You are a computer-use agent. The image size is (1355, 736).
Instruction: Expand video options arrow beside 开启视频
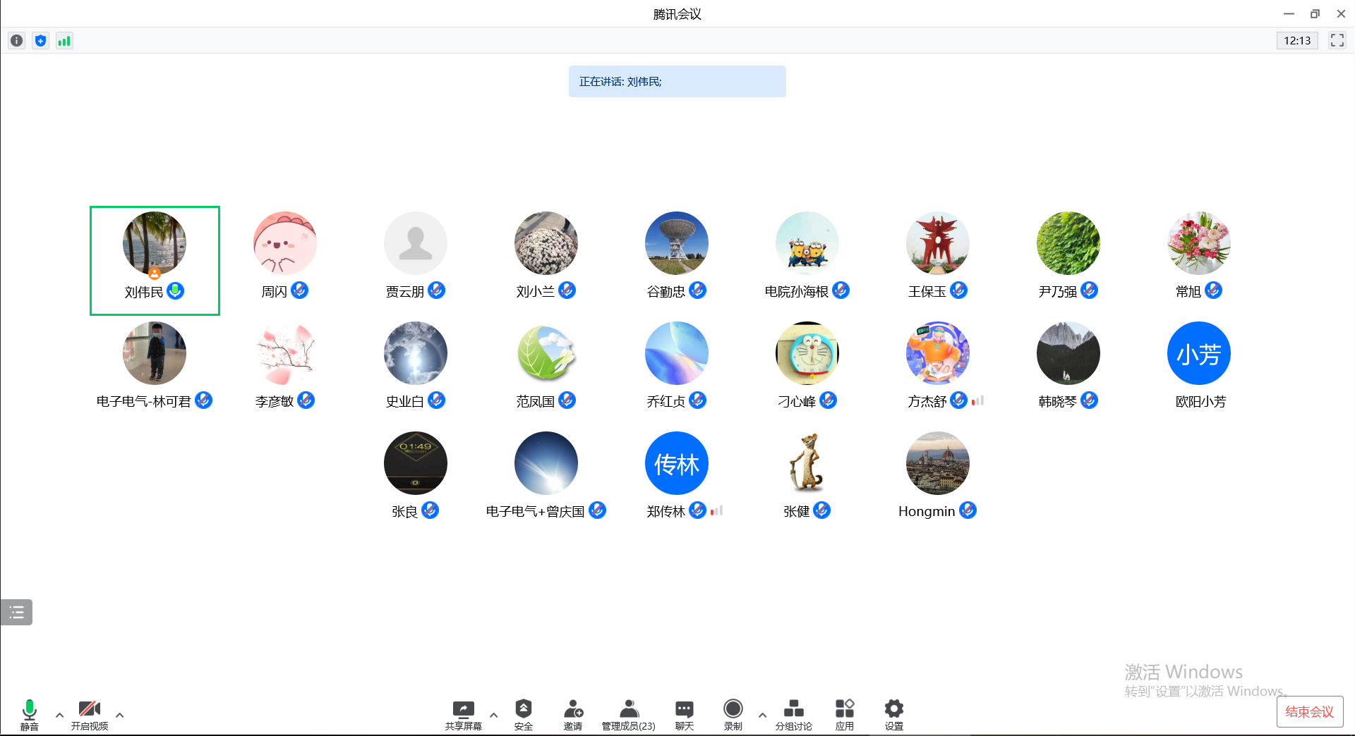(x=120, y=715)
